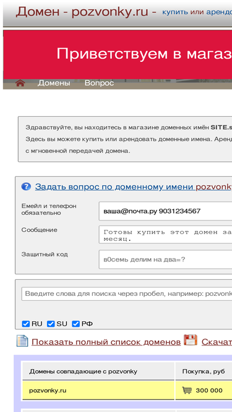
Task: Open the Вопрос menu item
Action: [99, 83]
